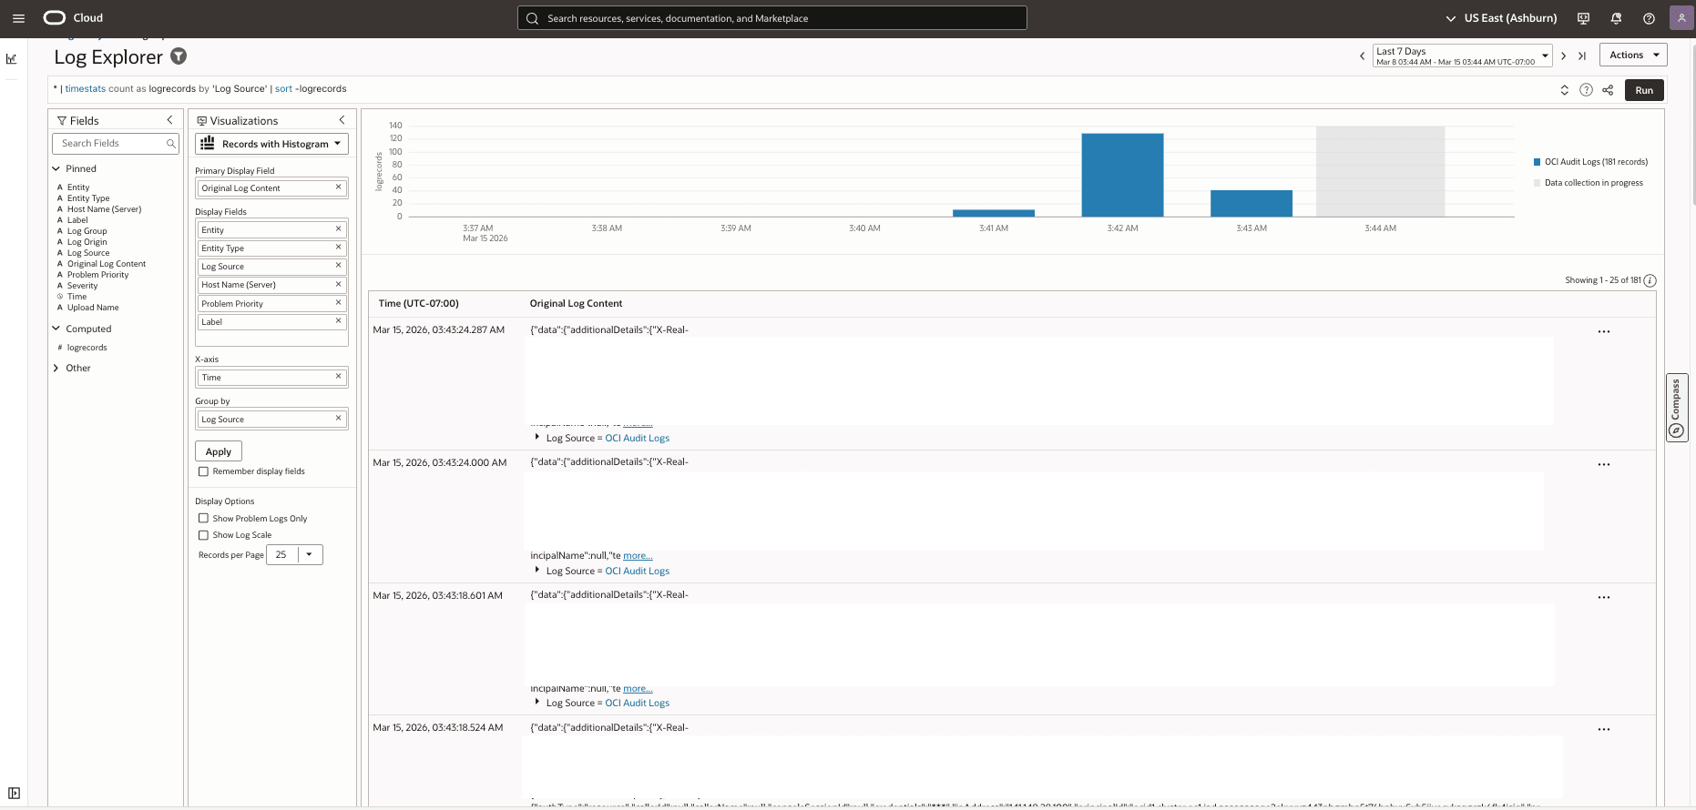Screen dimensions: 1696x810
Task: Enable Remember display fields checkbox
Action: tap(203, 471)
